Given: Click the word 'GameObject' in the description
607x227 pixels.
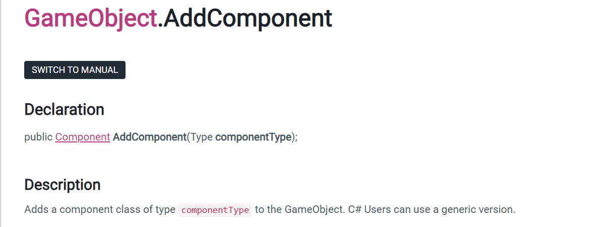Looking at the screenshot, I should click(314, 209).
